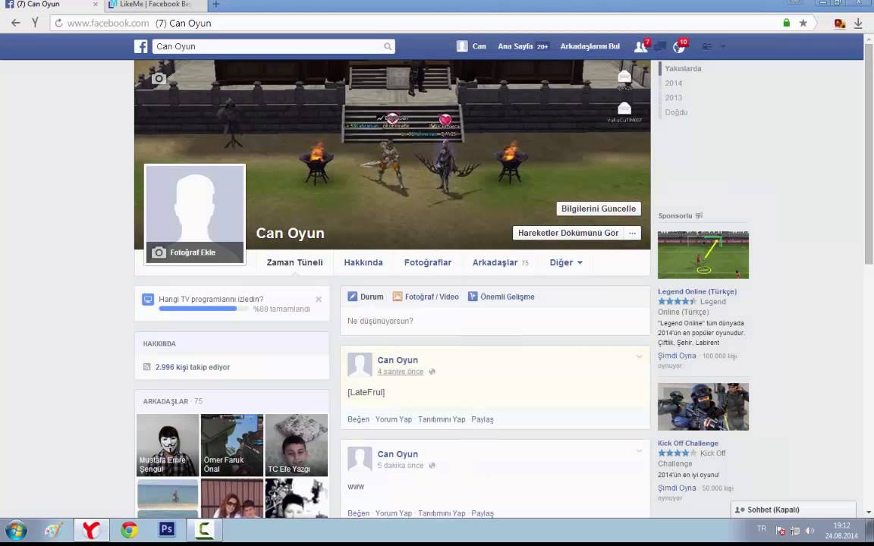Screen dimensions: 874x546
Task: Open the Hakkında tab
Action: click(363, 262)
